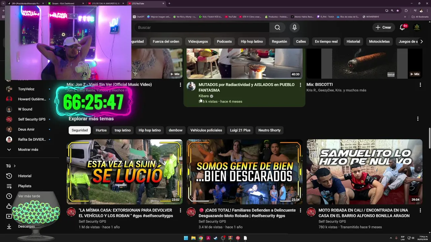Image resolution: width=431 pixels, height=242 pixels.
Task: Open ChatGPT bookmark
Action: [x=139, y=16]
